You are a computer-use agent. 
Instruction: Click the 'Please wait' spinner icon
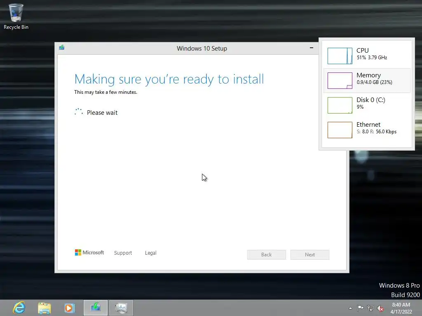click(x=79, y=112)
